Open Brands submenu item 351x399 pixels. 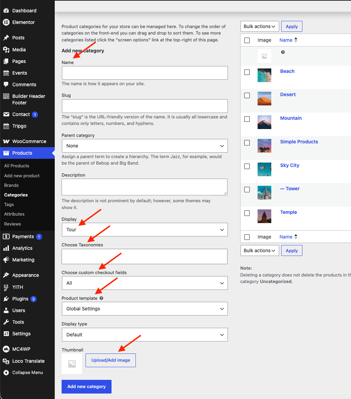[11, 185]
